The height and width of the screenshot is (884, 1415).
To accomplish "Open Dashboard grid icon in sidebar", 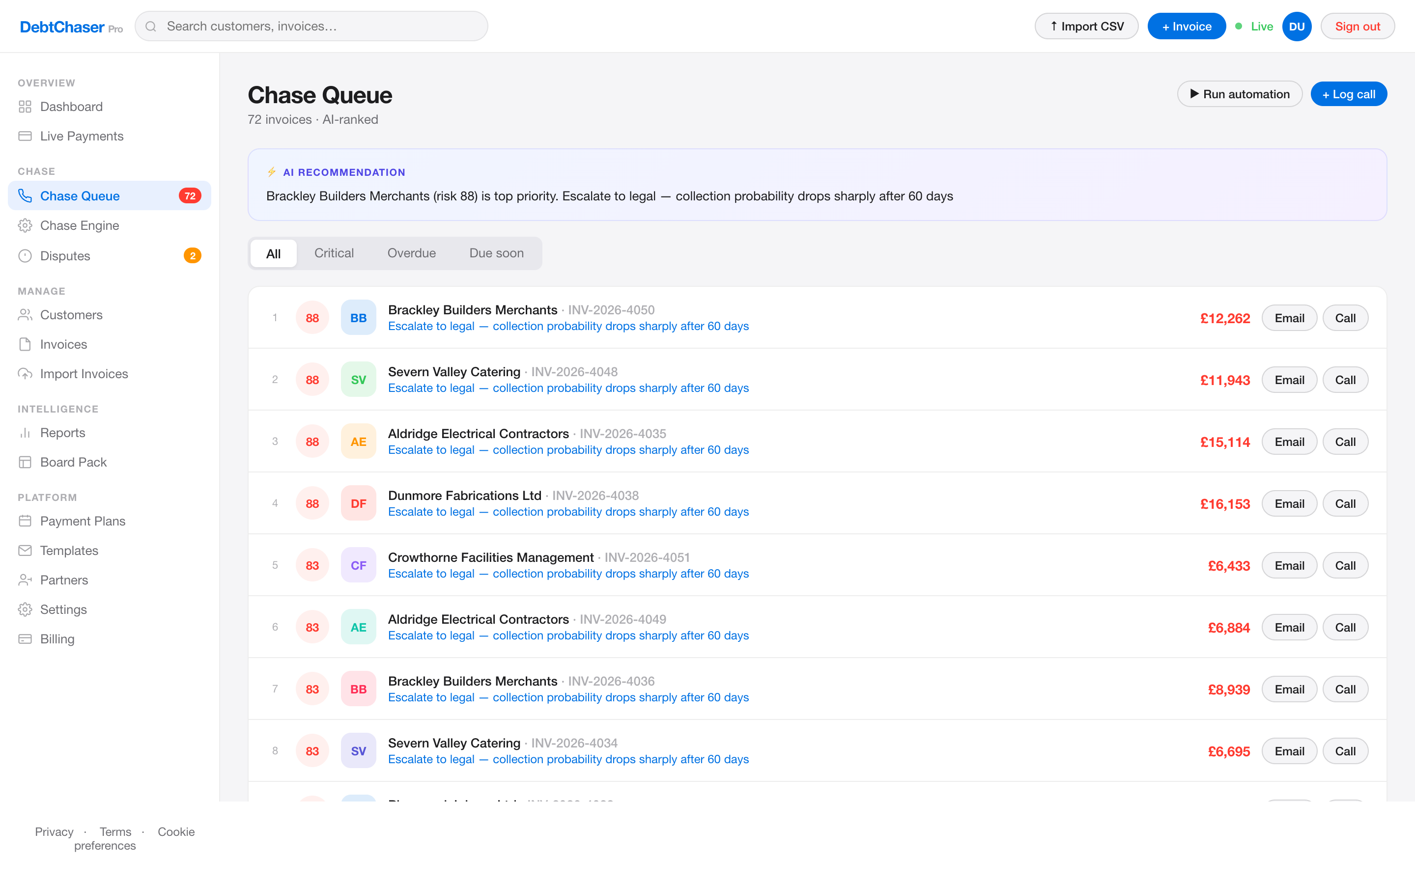I will pyautogui.click(x=25, y=107).
